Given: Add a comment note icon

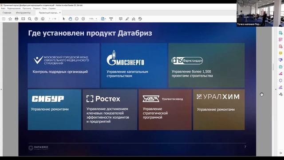Looking at the screenshot, I should click(x=121, y=19).
